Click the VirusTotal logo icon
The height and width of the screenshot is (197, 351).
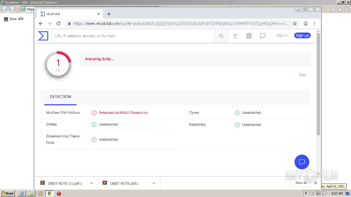[x=43, y=36]
